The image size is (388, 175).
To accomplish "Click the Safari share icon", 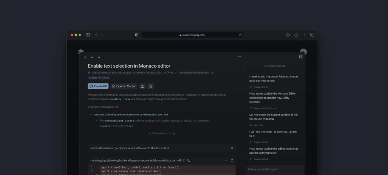I will (296, 35).
